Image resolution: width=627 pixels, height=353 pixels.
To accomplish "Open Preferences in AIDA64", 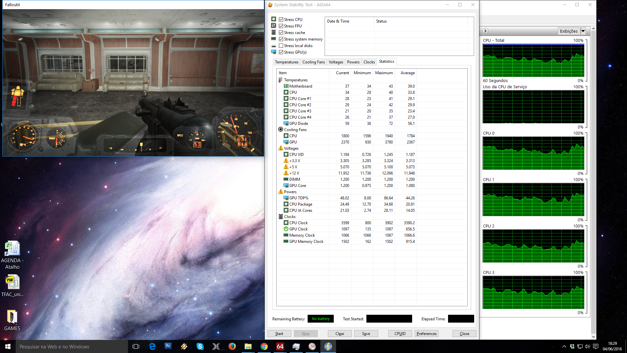I will coord(426,334).
